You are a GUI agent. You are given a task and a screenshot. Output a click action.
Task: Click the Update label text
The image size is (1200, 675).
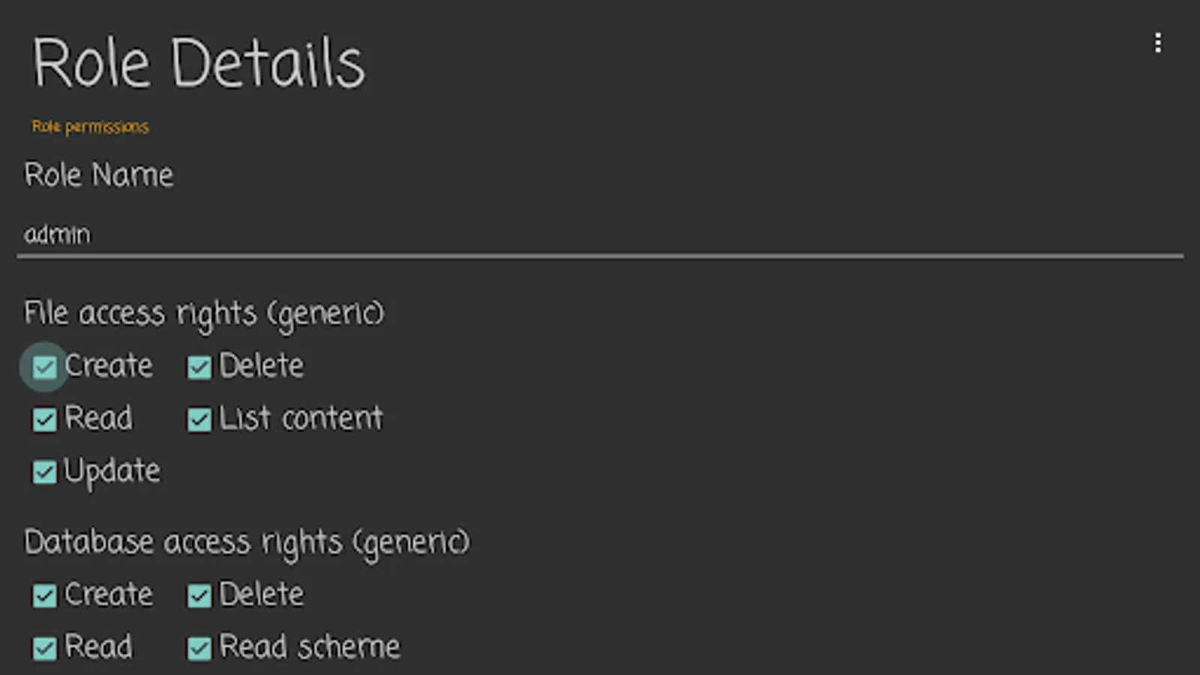tap(112, 472)
